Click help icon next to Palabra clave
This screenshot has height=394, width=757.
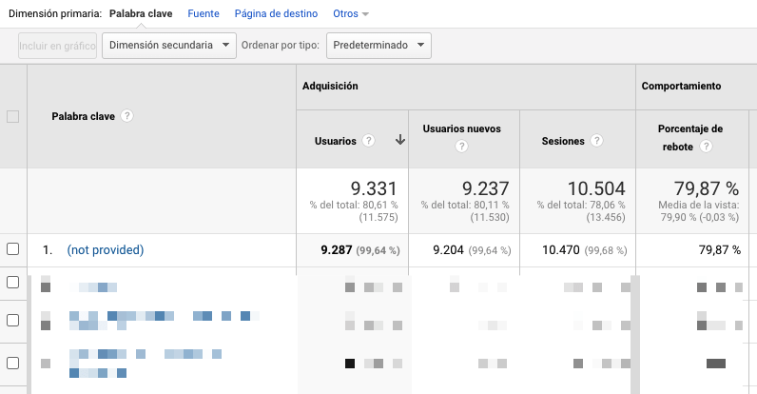126,116
